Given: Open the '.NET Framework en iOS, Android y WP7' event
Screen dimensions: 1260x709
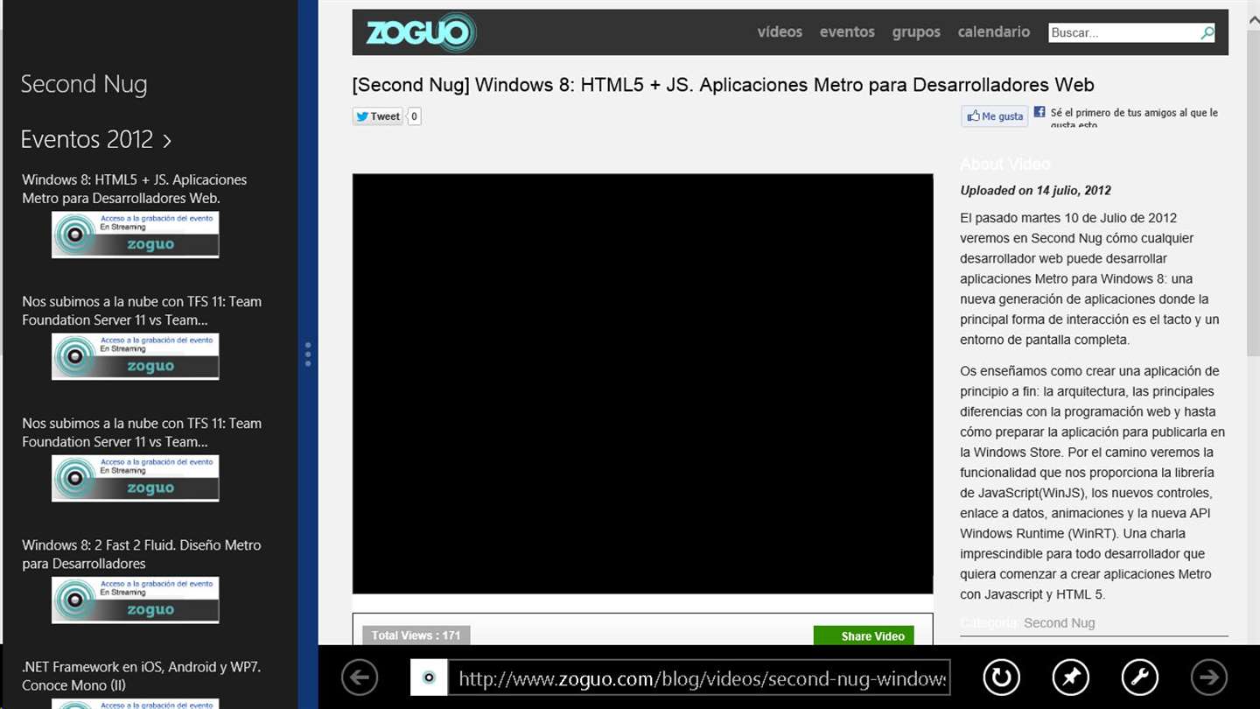Looking at the screenshot, I should click(142, 676).
